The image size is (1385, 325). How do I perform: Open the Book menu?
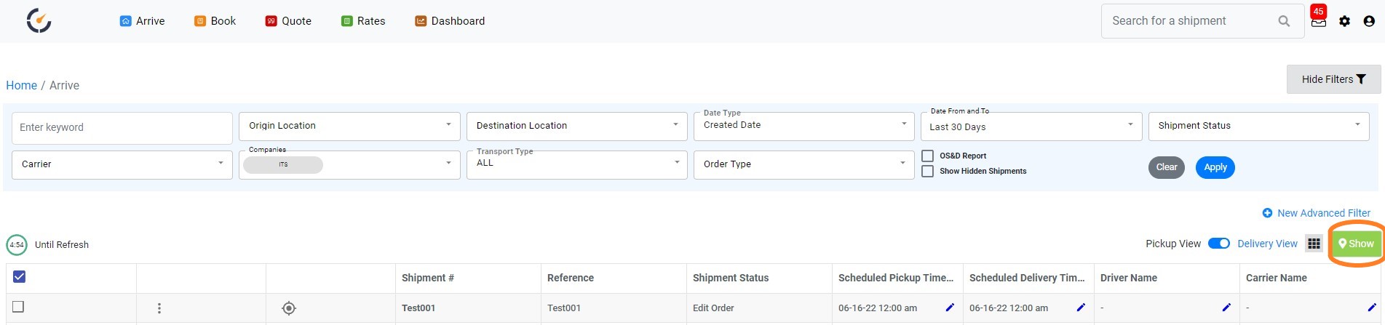pyautogui.click(x=215, y=21)
